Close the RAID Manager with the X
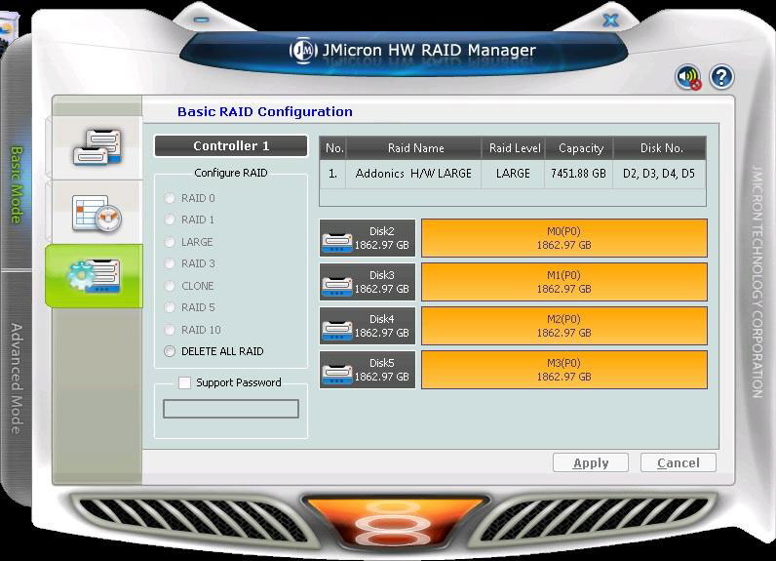The height and width of the screenshot is (561, 776). click(610, 20)
